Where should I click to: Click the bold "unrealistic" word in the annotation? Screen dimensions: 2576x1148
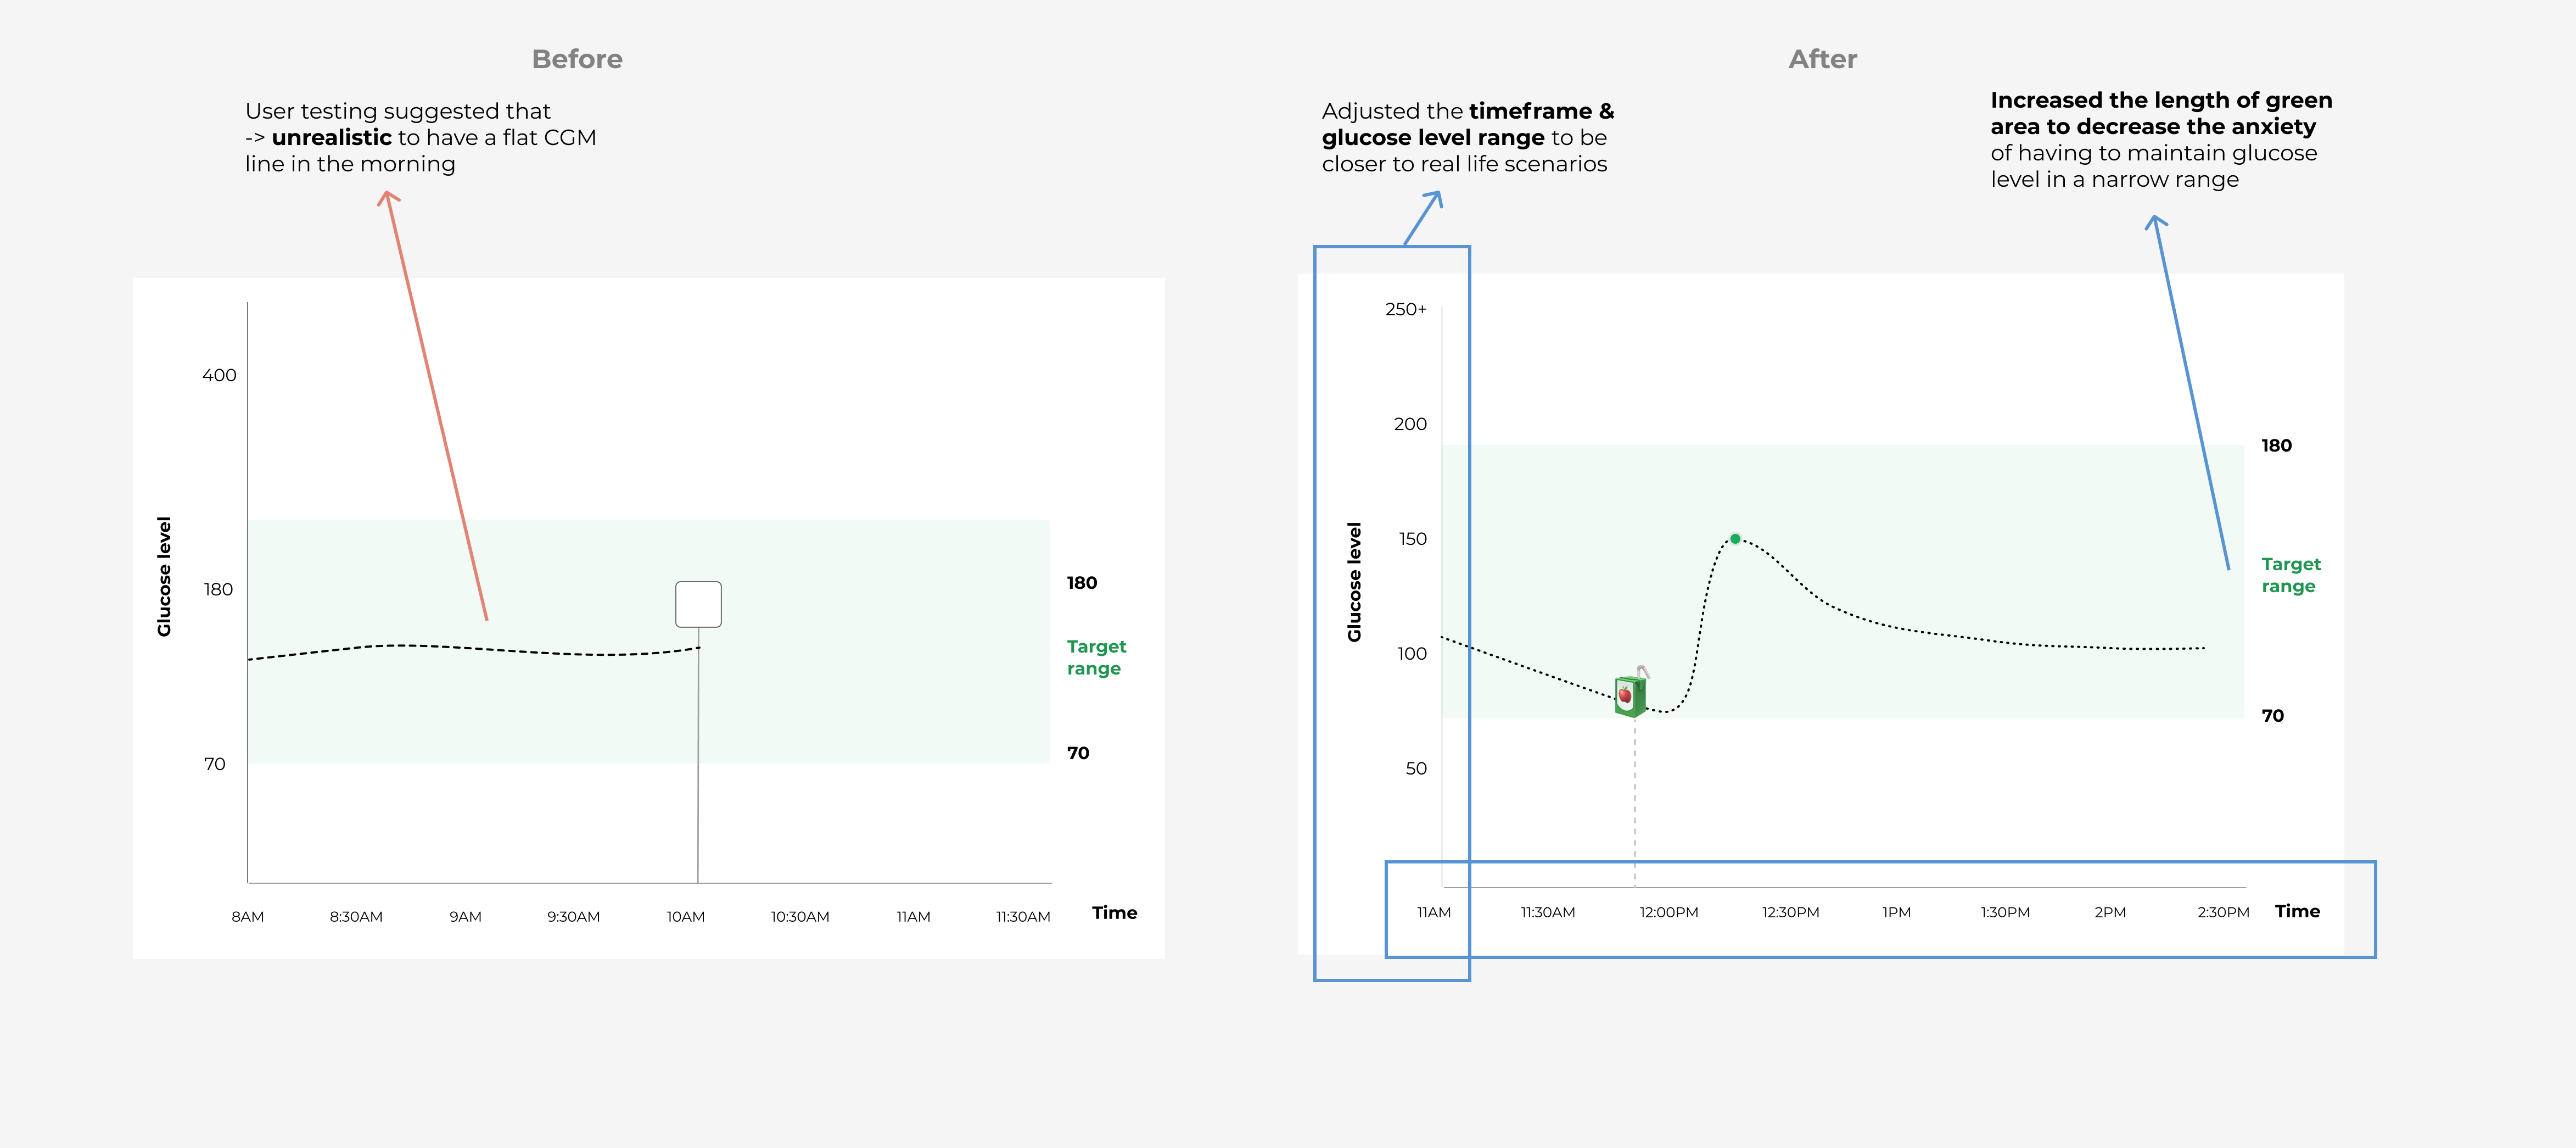coord(332,138)
